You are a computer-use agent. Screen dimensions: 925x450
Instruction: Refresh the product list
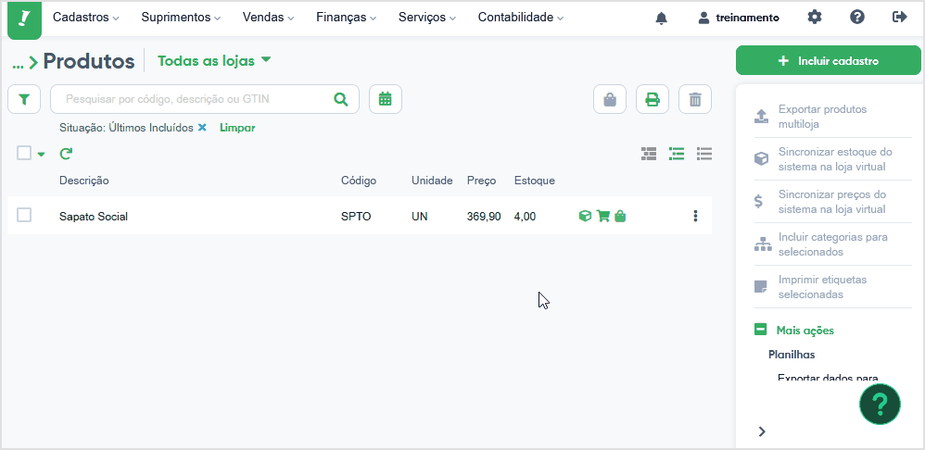coord(66,154)
